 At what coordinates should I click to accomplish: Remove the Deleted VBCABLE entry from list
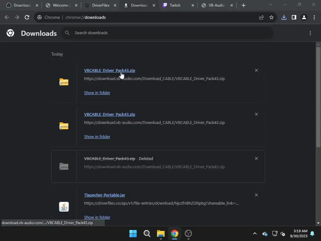(256, 158)
